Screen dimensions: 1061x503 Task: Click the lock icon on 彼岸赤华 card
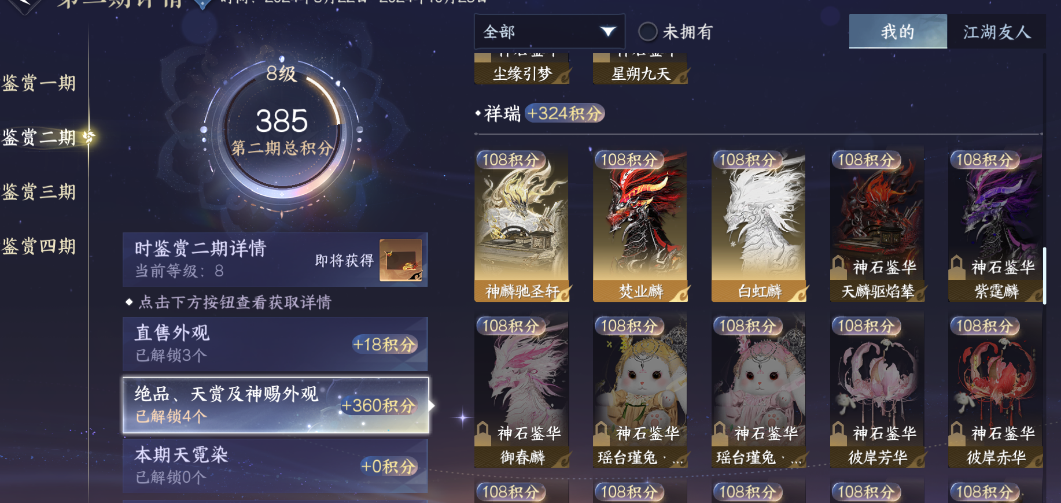coord(957,433)
